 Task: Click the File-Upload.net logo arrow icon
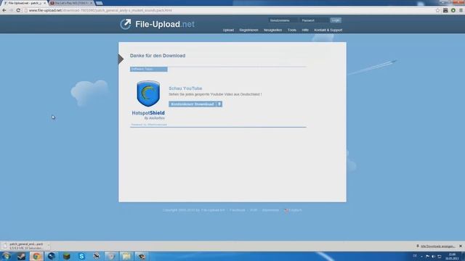point(126,24)
